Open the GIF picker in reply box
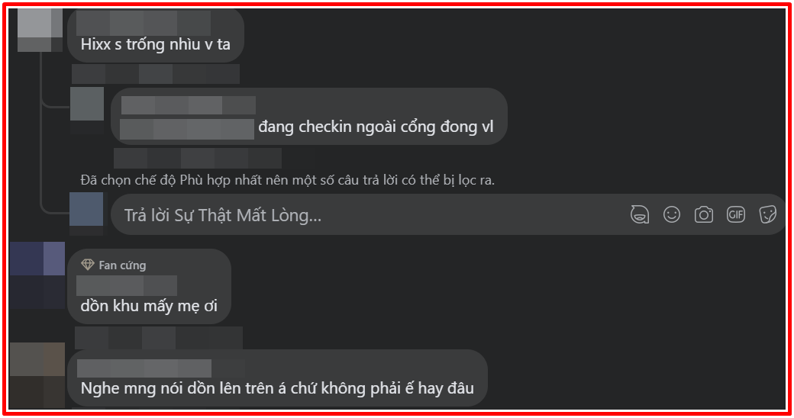The width and height of the screenshot is (794, 418). 736,214
